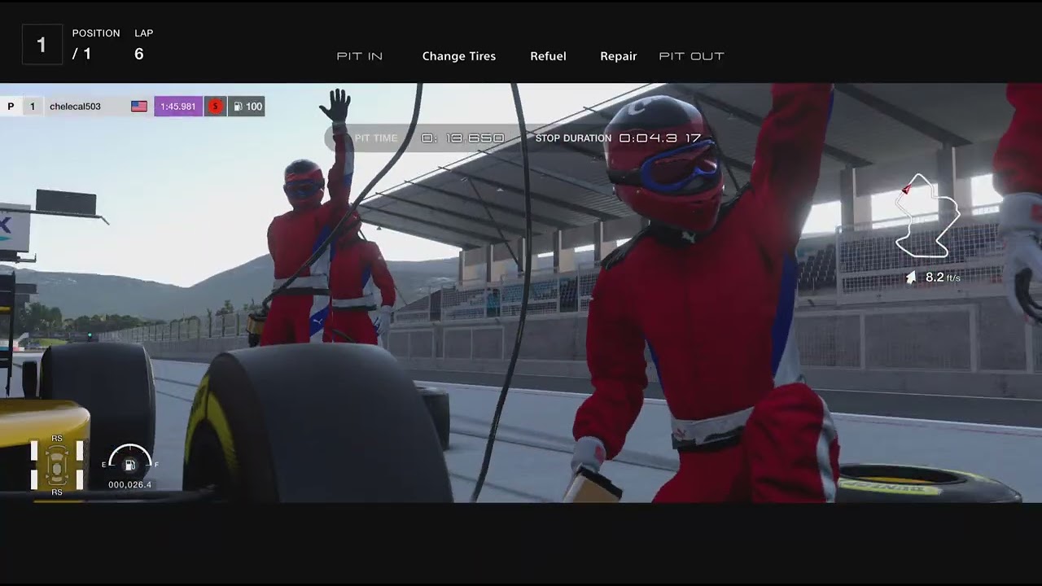Image resolution: width=1042 pixels, height=586 pixels.
Task: Click the purple 1:45.981 lap time
Action: pyautogui.click(x=178, y=107)
